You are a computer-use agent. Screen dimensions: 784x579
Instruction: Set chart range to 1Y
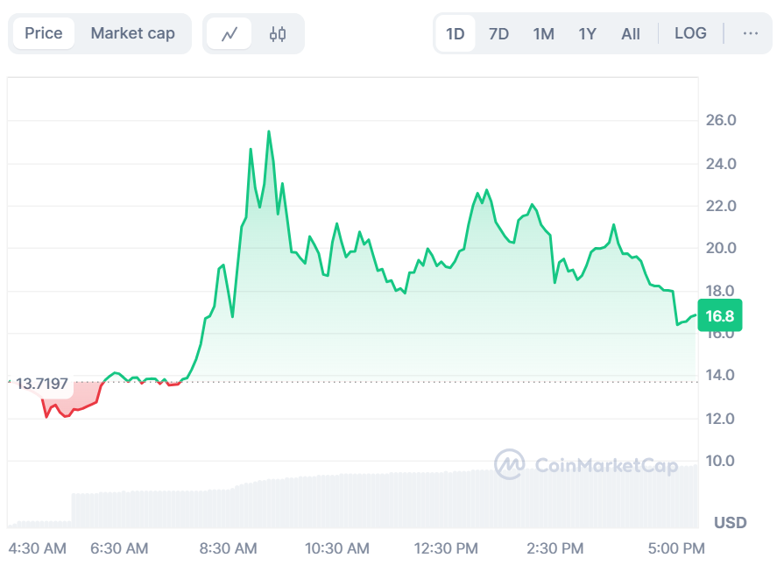click(587, 33)
